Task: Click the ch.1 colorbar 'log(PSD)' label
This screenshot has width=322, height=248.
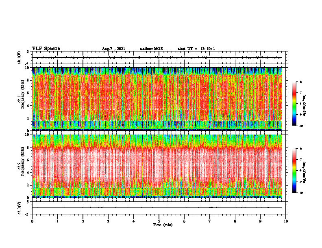Action: 305,106
